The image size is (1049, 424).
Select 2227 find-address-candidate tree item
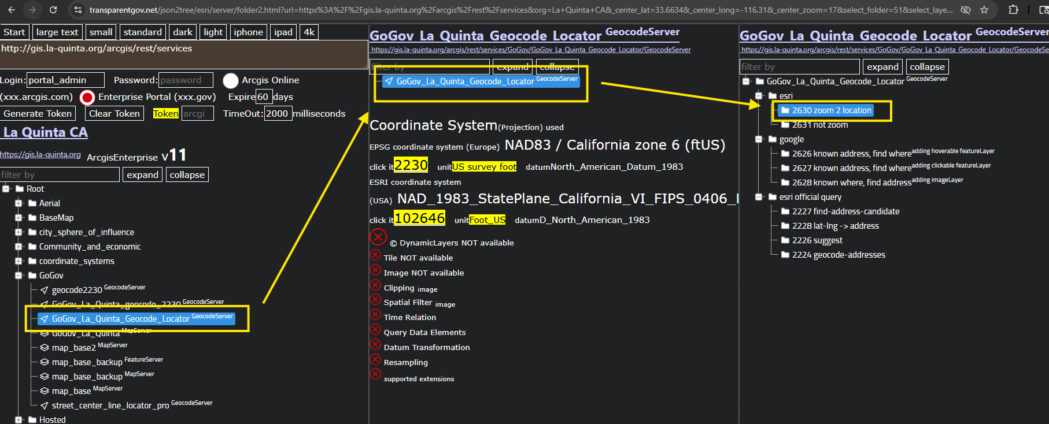click(845, 211)
